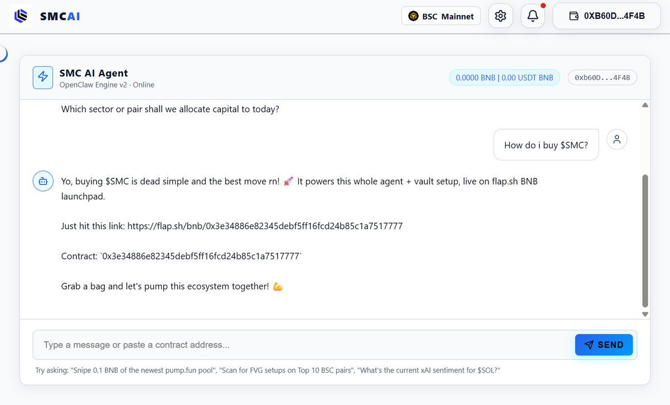The width and height of the screenshot is (670, 405).
Task: Click the "OpenClaw Engine v2 · Online" status text
Action: 107,85
